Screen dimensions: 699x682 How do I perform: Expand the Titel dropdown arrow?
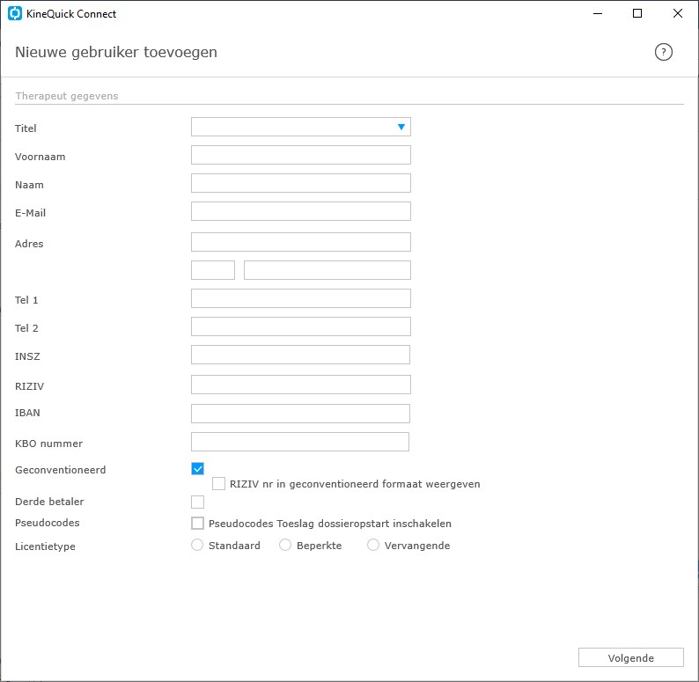(x=401, y=127)
